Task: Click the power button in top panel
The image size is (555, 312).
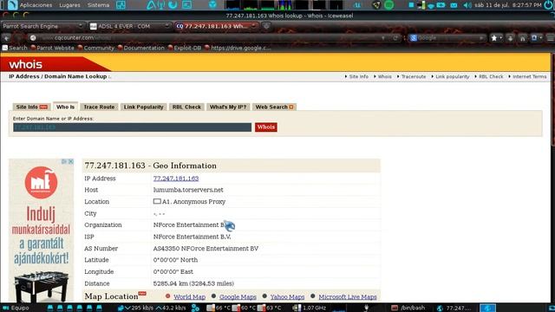Action: pyautogui.click(x=548, y=5)
